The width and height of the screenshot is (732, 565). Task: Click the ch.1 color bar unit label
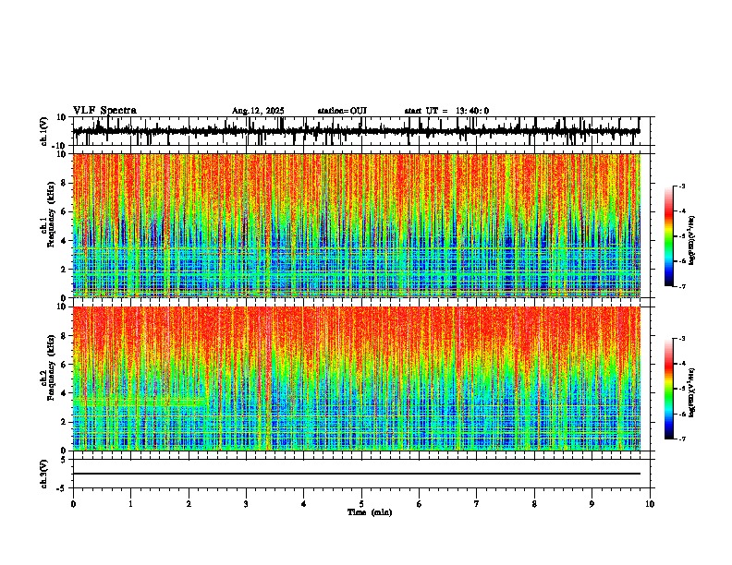[692, 240]
